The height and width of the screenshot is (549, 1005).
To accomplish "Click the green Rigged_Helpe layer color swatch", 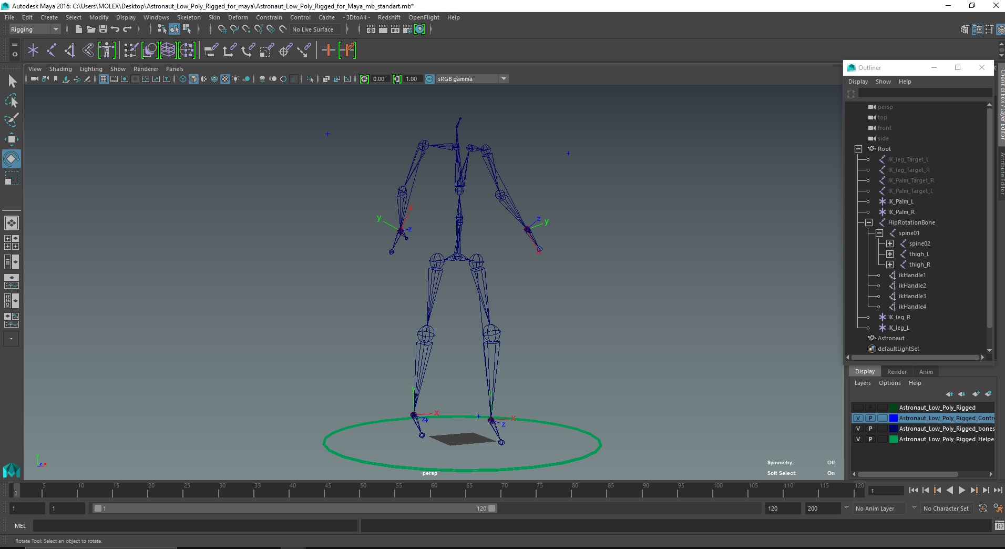I will [893, 439].
